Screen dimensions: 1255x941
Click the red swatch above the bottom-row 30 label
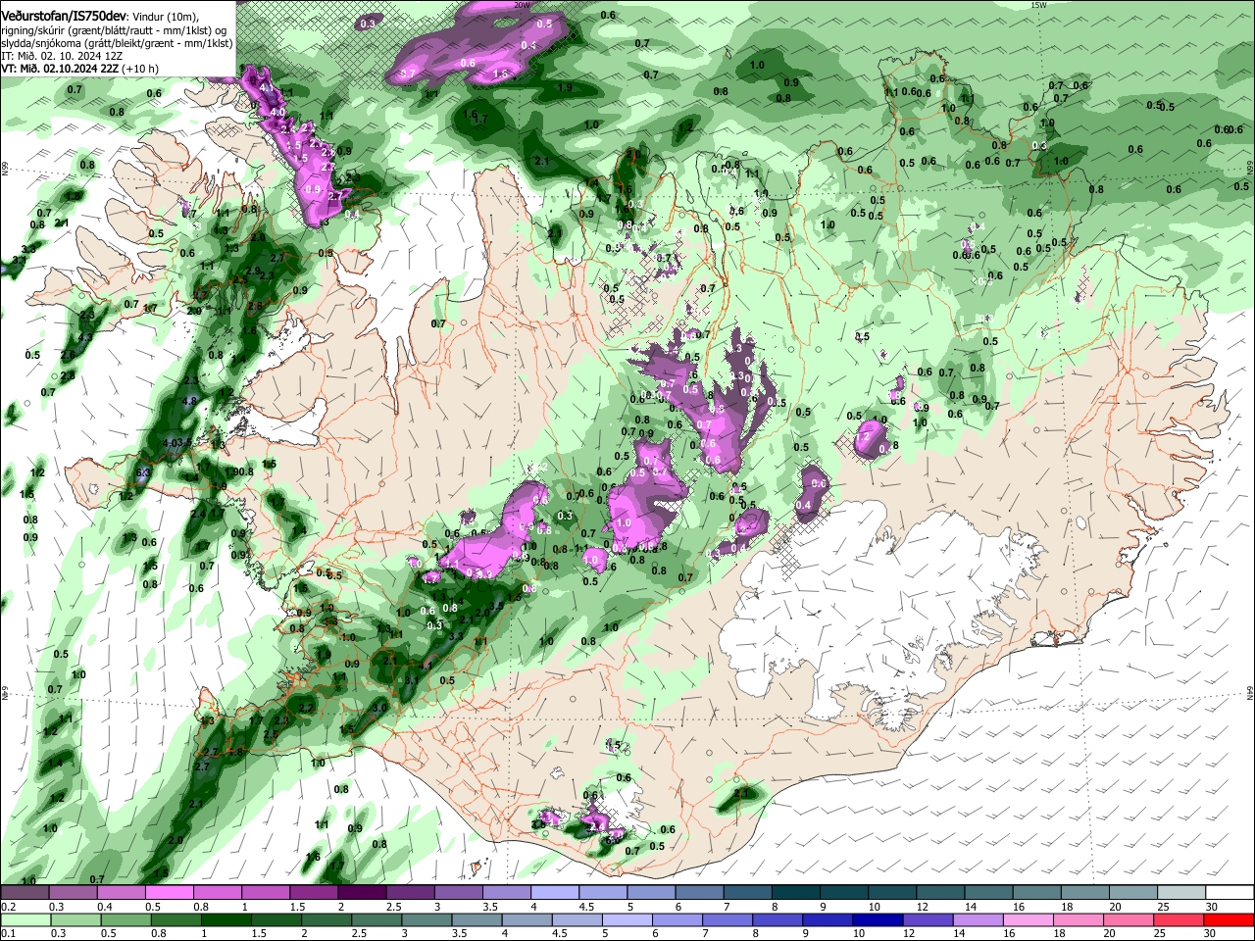click(1230, 920)
